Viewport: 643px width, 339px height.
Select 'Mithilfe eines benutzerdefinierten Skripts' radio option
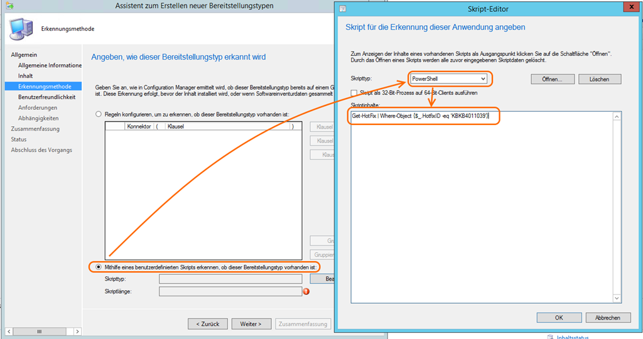[x=98, y=267]
